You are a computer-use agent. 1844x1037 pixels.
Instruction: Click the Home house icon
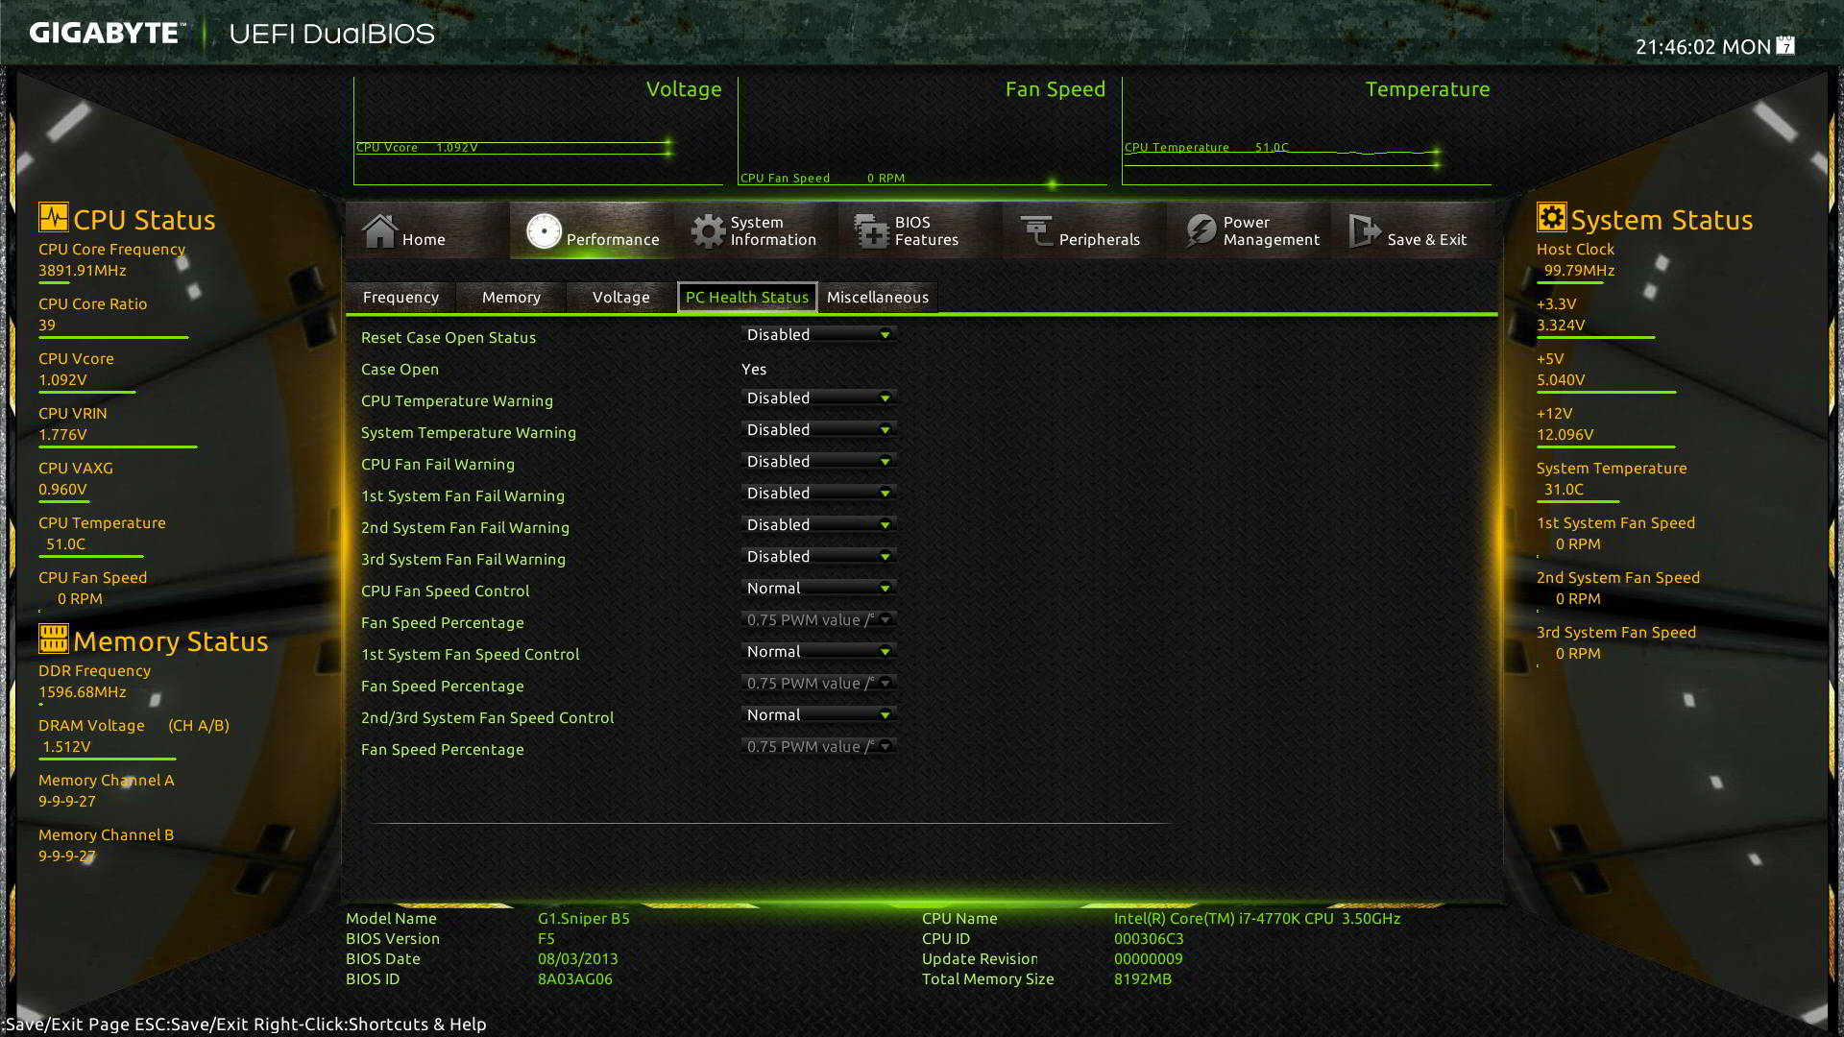pyautogui.click(x=379, y=230)
